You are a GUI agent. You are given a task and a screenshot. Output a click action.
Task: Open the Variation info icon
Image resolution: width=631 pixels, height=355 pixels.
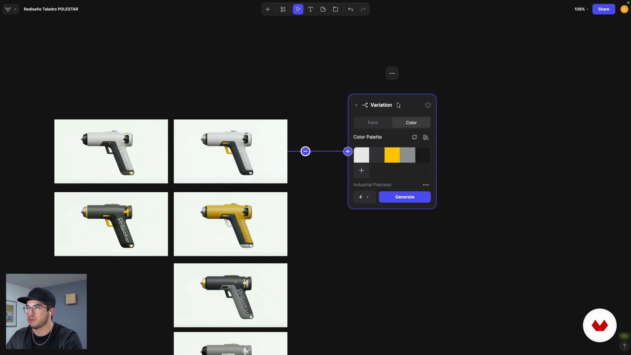(428, 105)
